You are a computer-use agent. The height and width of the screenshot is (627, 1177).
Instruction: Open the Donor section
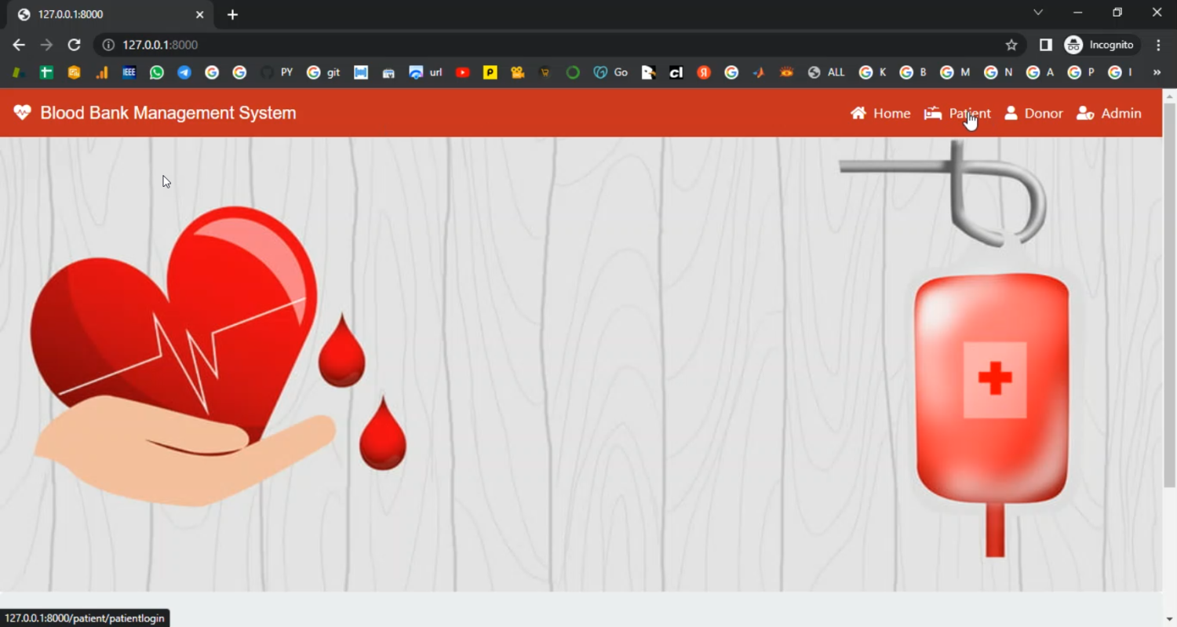point(1033,113)
